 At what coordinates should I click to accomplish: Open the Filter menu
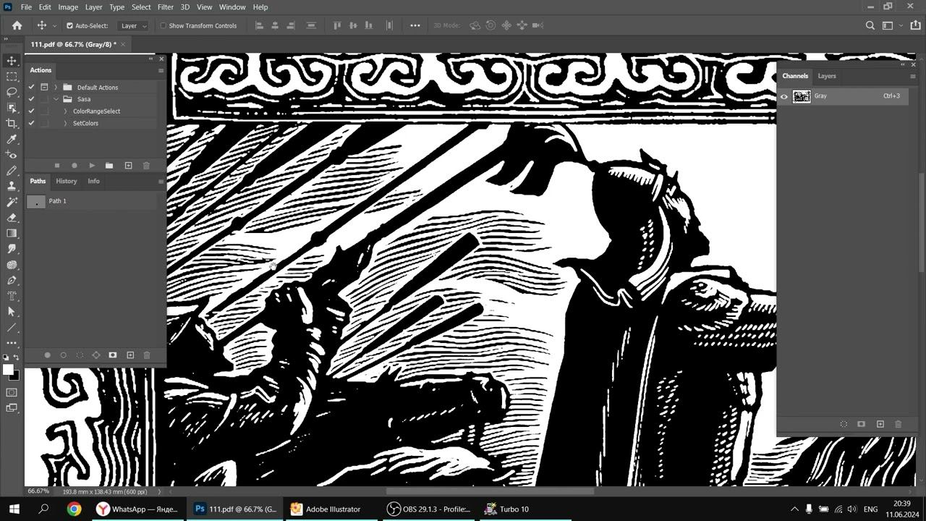click(x=166, y=7)
